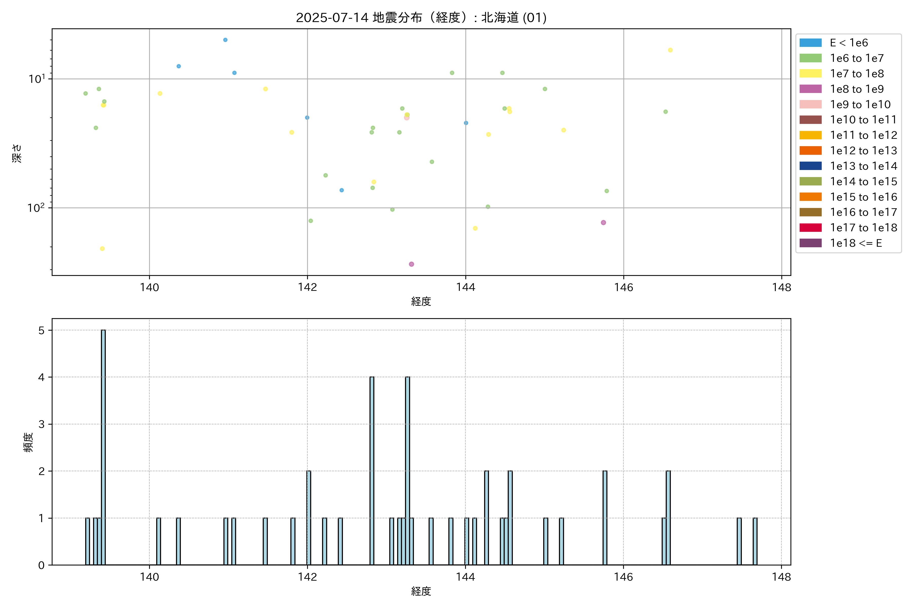Click the red '1e17 to 1e18' legend swatch
Screen dimensions: 913x608
coord(811,227)
